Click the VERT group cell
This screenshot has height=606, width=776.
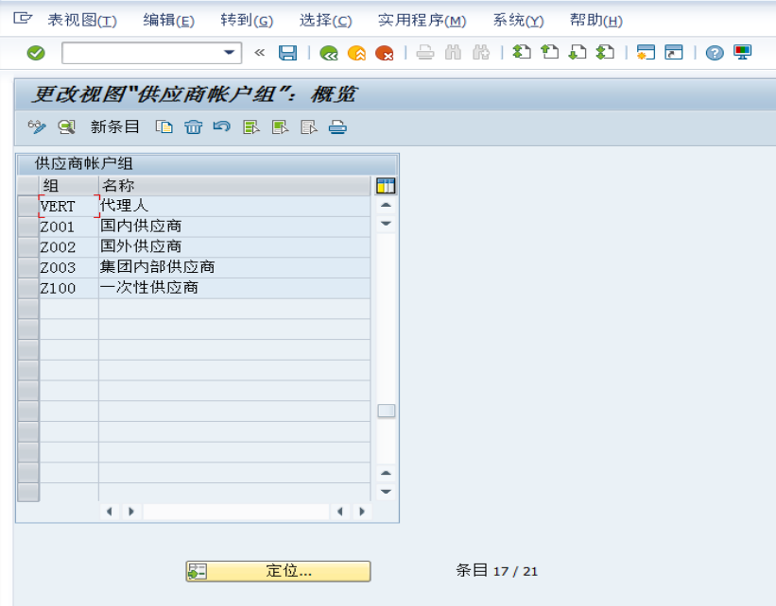(69, 206)
